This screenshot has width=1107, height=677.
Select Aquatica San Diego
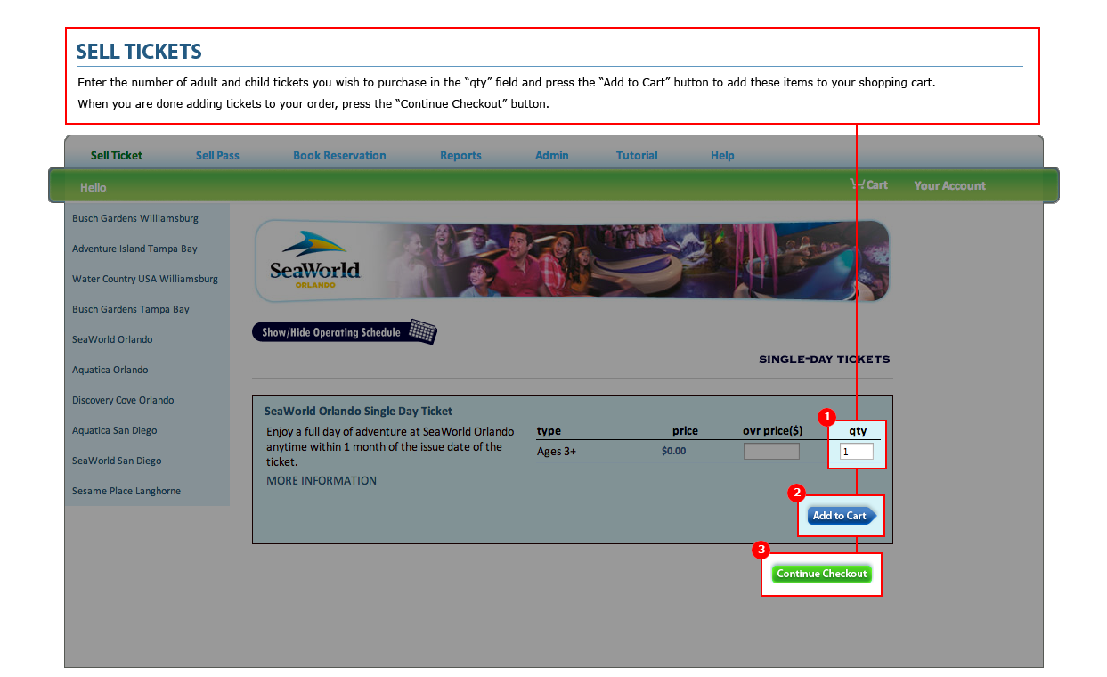pyautogui.click(x=114, y=430)
